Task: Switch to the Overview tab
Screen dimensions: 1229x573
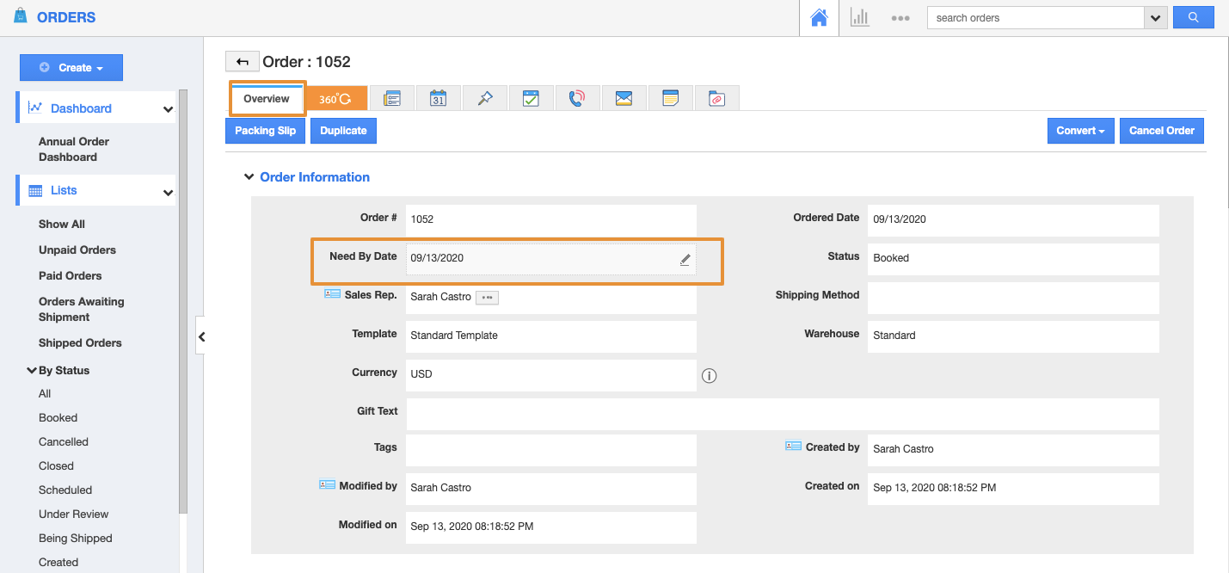Action: [267, 99]
